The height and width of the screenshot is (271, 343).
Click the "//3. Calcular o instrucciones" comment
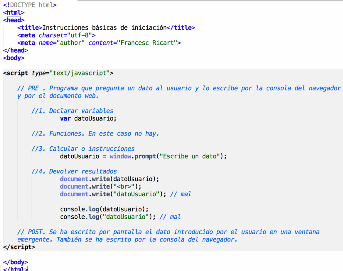pyautogui.click(x=83, y=149)
